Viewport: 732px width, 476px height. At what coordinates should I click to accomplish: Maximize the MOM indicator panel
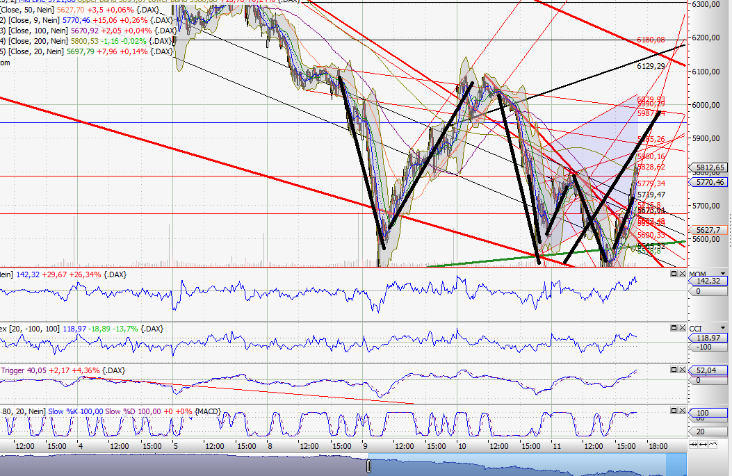pyautogui.click(x=674, y=274)
